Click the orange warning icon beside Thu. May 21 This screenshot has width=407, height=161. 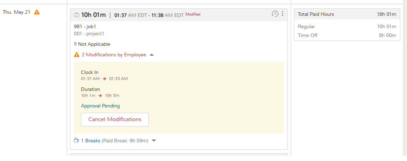(x=37, y=12)
